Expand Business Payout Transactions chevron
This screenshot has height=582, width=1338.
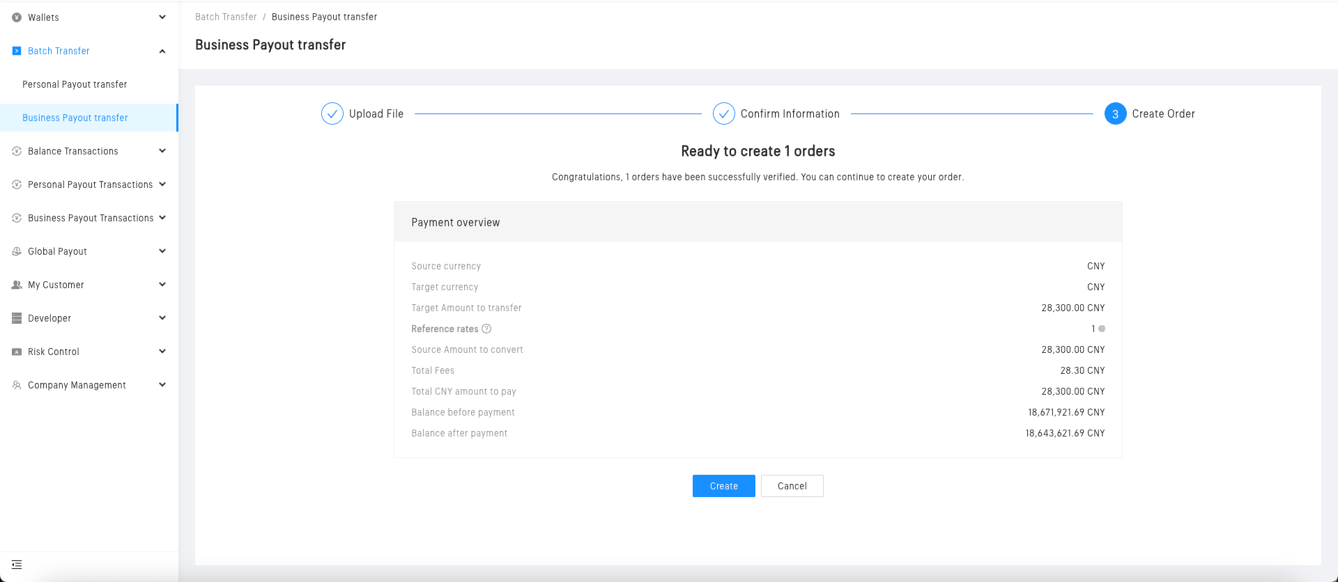point(162,218)
